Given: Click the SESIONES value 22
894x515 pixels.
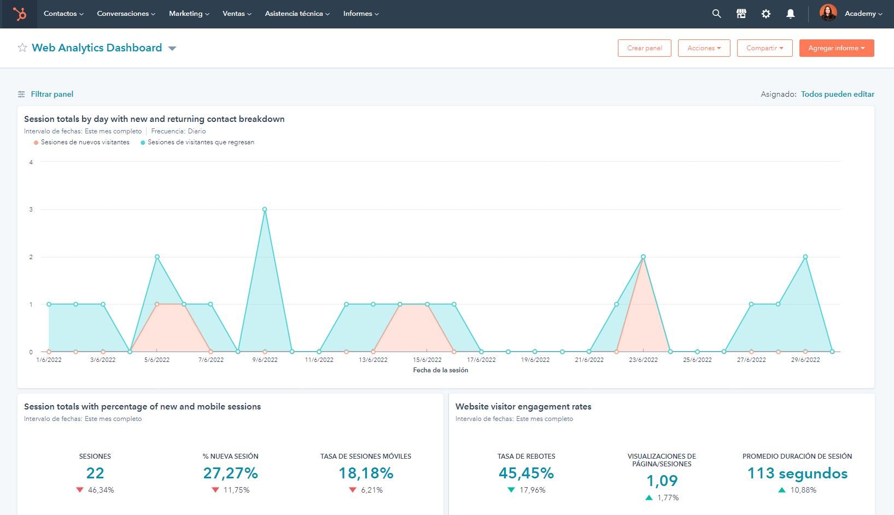Looking at the screenshot, I should (x=95, y=473).
